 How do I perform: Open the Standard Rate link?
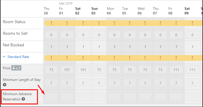(x=18, y=57)
